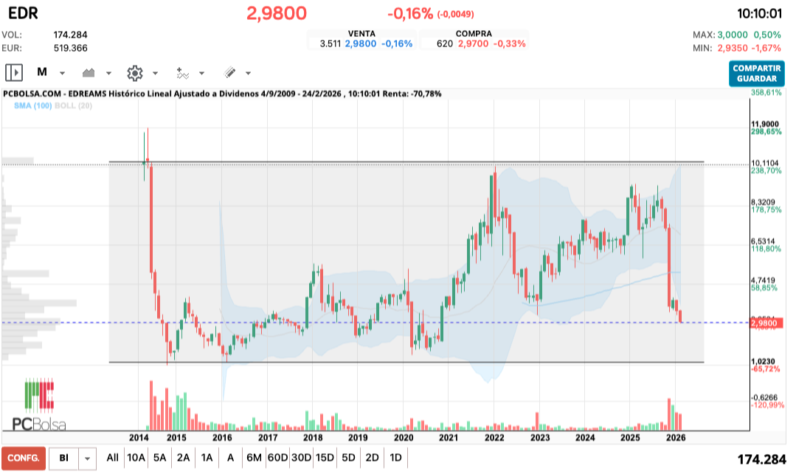Expand the settings gear dropdown arrow

tap(155, 73)
